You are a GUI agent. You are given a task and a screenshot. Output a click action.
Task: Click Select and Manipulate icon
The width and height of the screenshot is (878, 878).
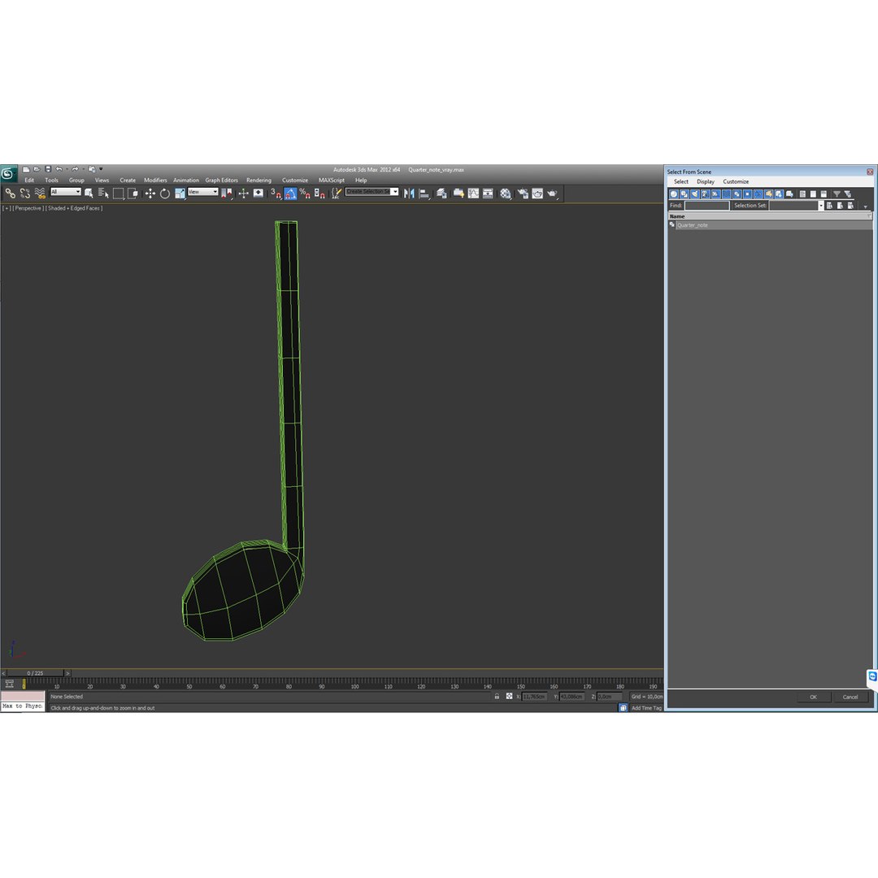click(244, 193)
